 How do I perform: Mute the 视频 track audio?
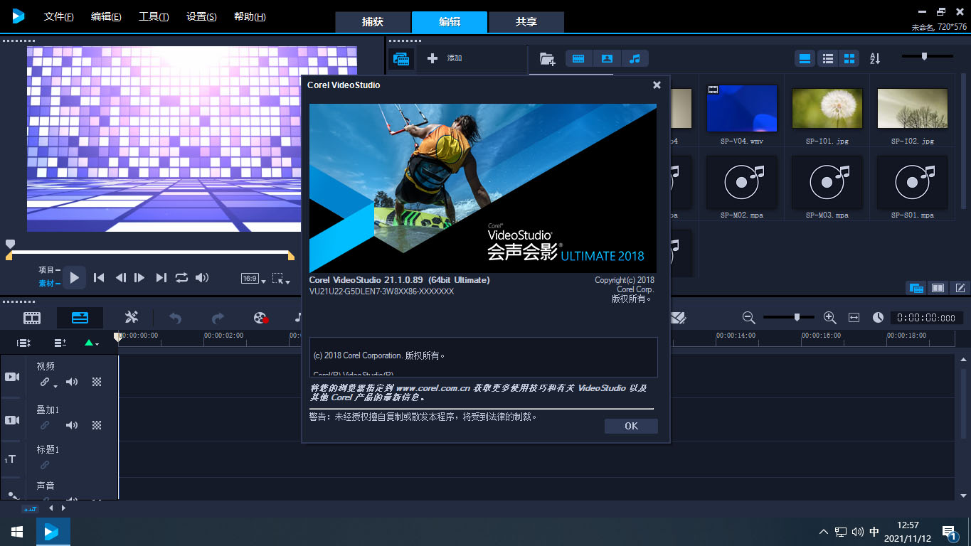point(72,382)
